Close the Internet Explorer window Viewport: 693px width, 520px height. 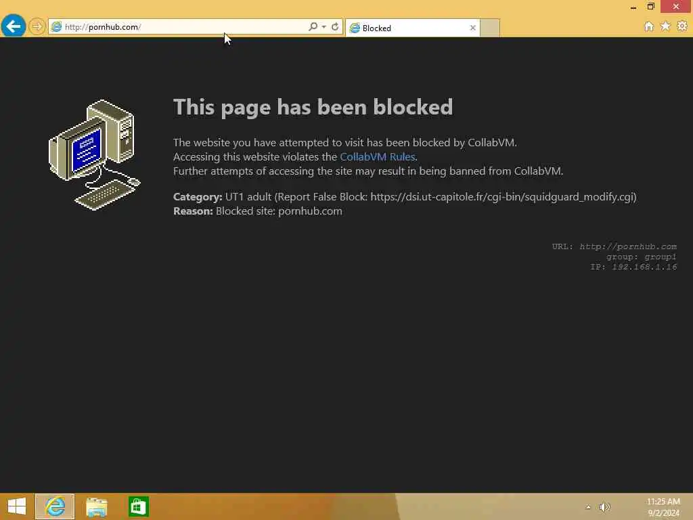coord(676,6)
